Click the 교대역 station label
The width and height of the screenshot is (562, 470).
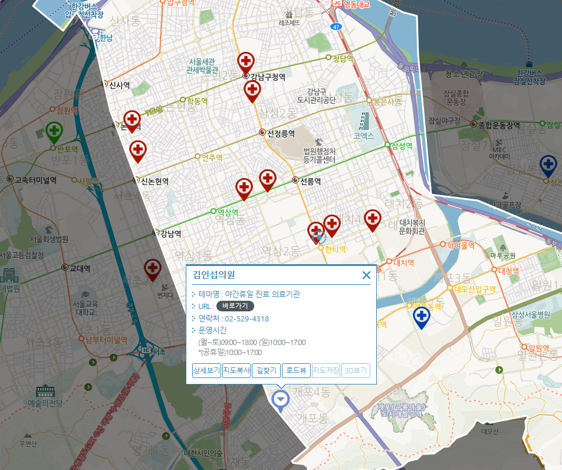click(x=80, y=268)
